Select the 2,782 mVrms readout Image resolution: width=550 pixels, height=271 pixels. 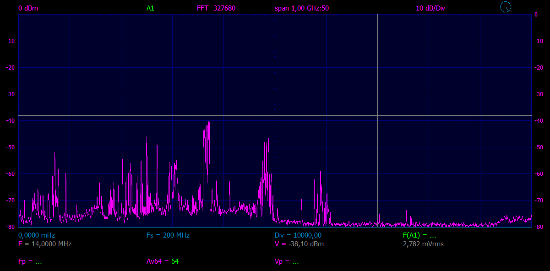tap(423, 244)
